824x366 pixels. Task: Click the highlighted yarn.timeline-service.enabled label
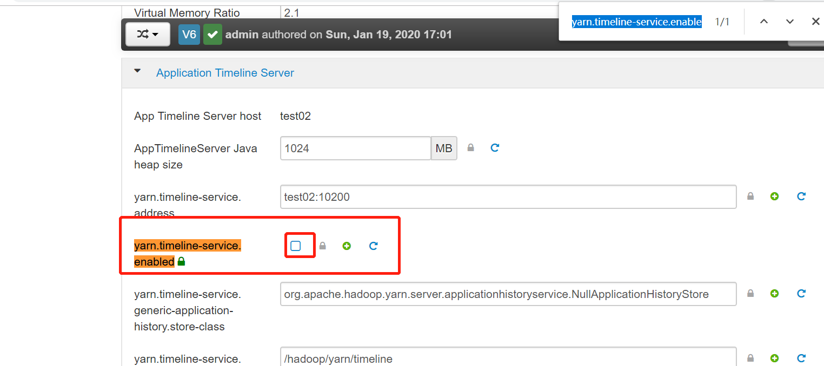188,254
